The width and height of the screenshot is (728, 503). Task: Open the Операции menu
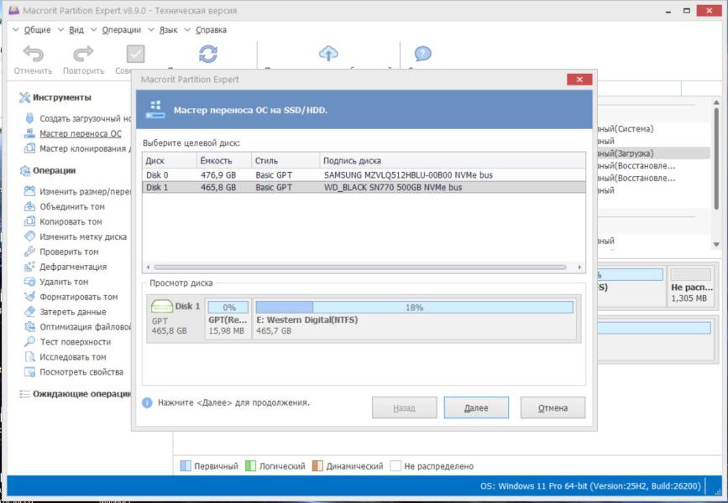(x=121, y=30)
